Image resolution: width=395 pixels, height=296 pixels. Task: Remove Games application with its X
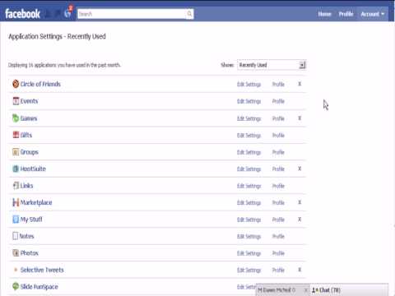[x=300, y=118]
